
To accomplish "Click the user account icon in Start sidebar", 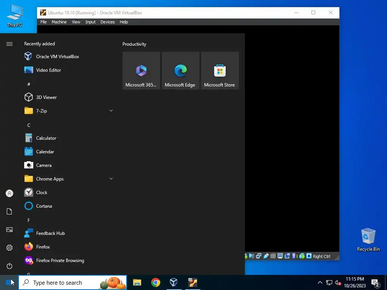I will (x=9, y=193).
